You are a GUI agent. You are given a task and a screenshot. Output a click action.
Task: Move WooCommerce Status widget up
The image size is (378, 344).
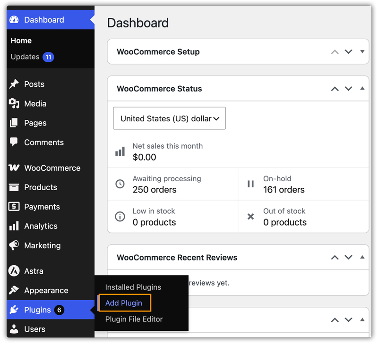coord(335,89)
